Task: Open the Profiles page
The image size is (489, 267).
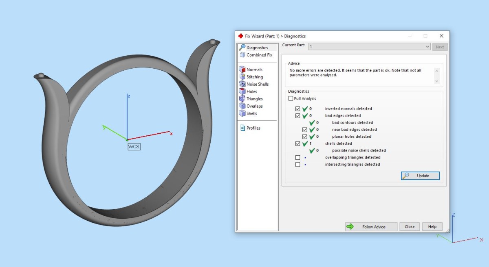Action: pos(253,128)
